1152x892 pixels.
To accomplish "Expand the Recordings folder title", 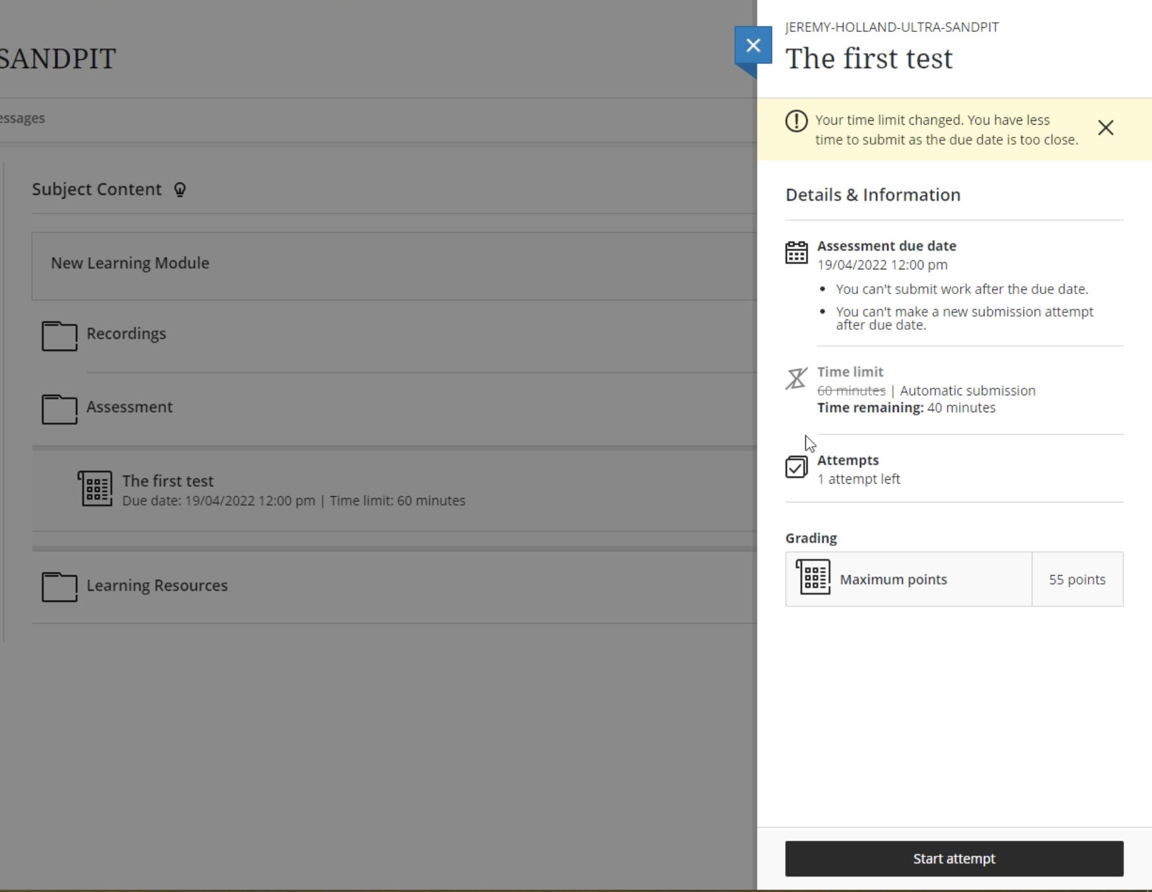I will pos(126,334).
